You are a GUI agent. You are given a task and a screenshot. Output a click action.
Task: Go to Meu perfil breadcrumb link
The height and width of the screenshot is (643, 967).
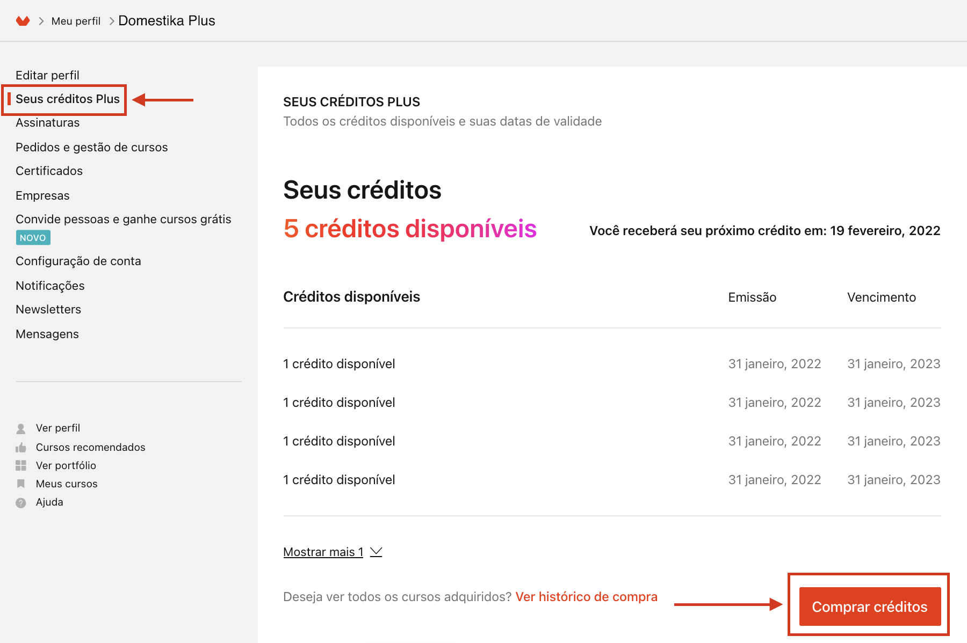click(76, 21)
